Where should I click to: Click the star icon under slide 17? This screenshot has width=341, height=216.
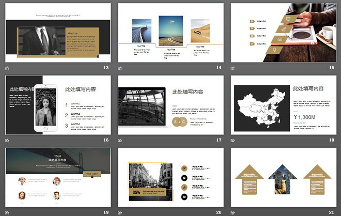pos(120,140)
